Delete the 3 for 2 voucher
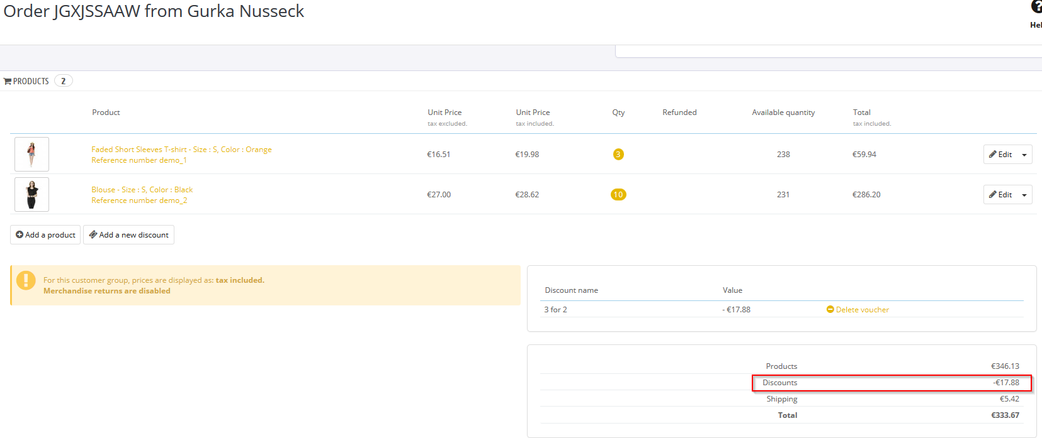Image resolution: width=1042 pixels, height=438 pixels. [x=858, y=310]
